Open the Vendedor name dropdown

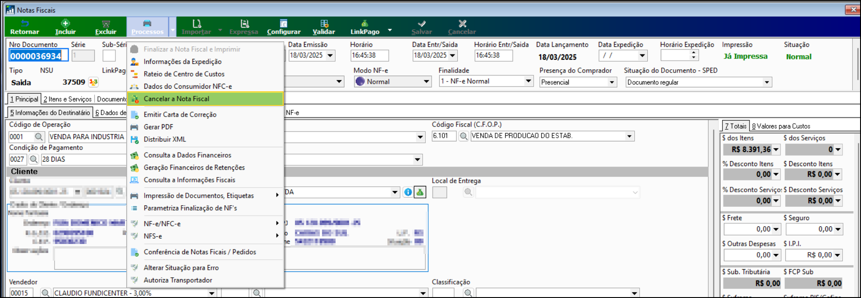[x=212, y=293]
